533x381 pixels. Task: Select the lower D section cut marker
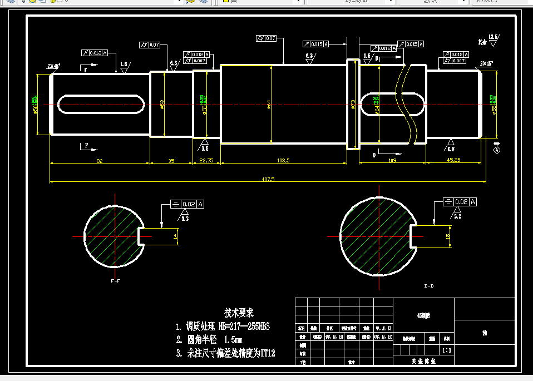click(387, 154)
